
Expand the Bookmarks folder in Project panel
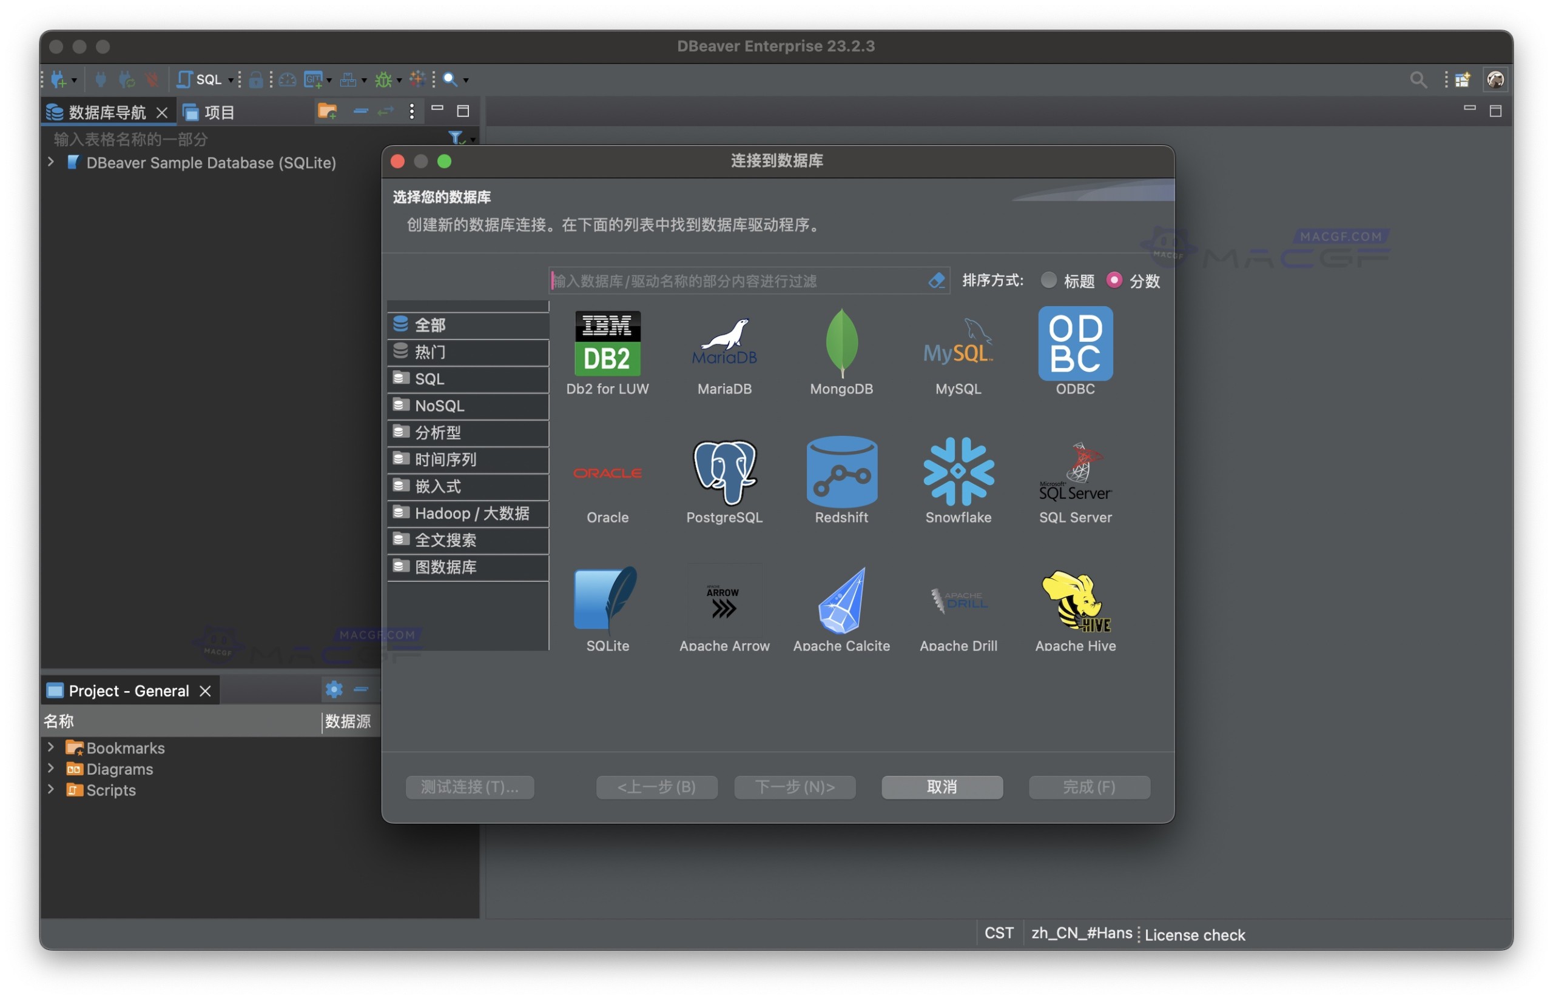(x=52, y=747)
